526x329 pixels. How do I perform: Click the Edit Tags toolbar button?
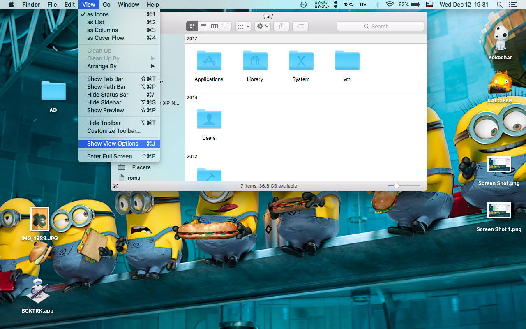[300, 26]
